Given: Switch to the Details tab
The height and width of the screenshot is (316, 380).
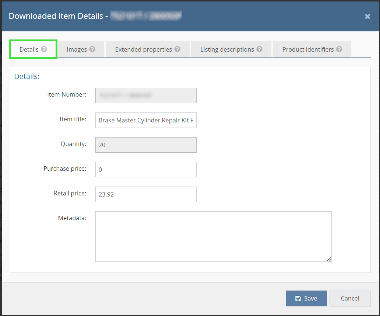Looking at the screenshot, I should click(x=29, y=49).
